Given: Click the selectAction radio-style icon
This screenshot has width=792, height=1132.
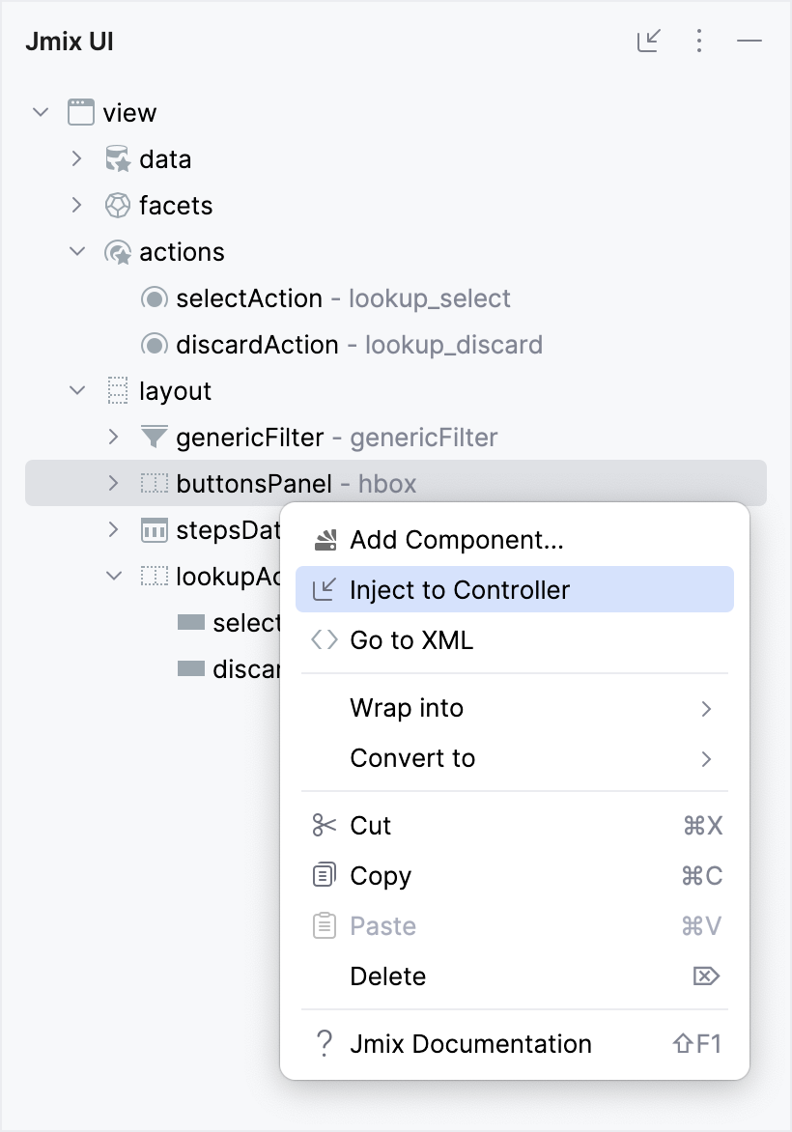Looking at the screenshot, I should click(x=154, y=297).
